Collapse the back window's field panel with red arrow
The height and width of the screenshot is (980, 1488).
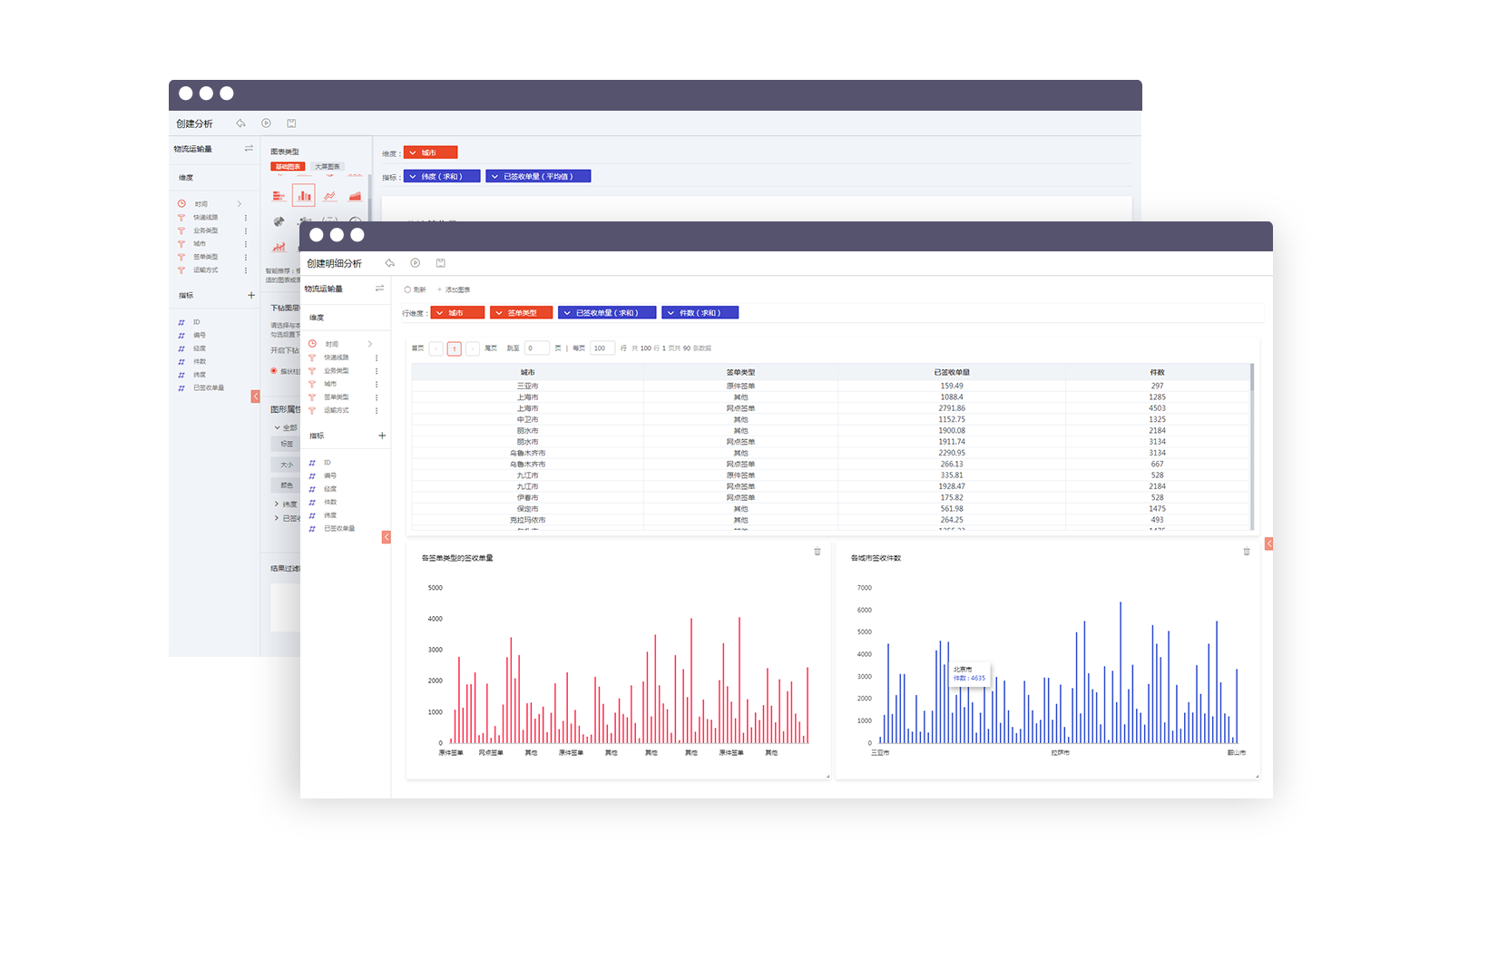[x=256, y=397]
